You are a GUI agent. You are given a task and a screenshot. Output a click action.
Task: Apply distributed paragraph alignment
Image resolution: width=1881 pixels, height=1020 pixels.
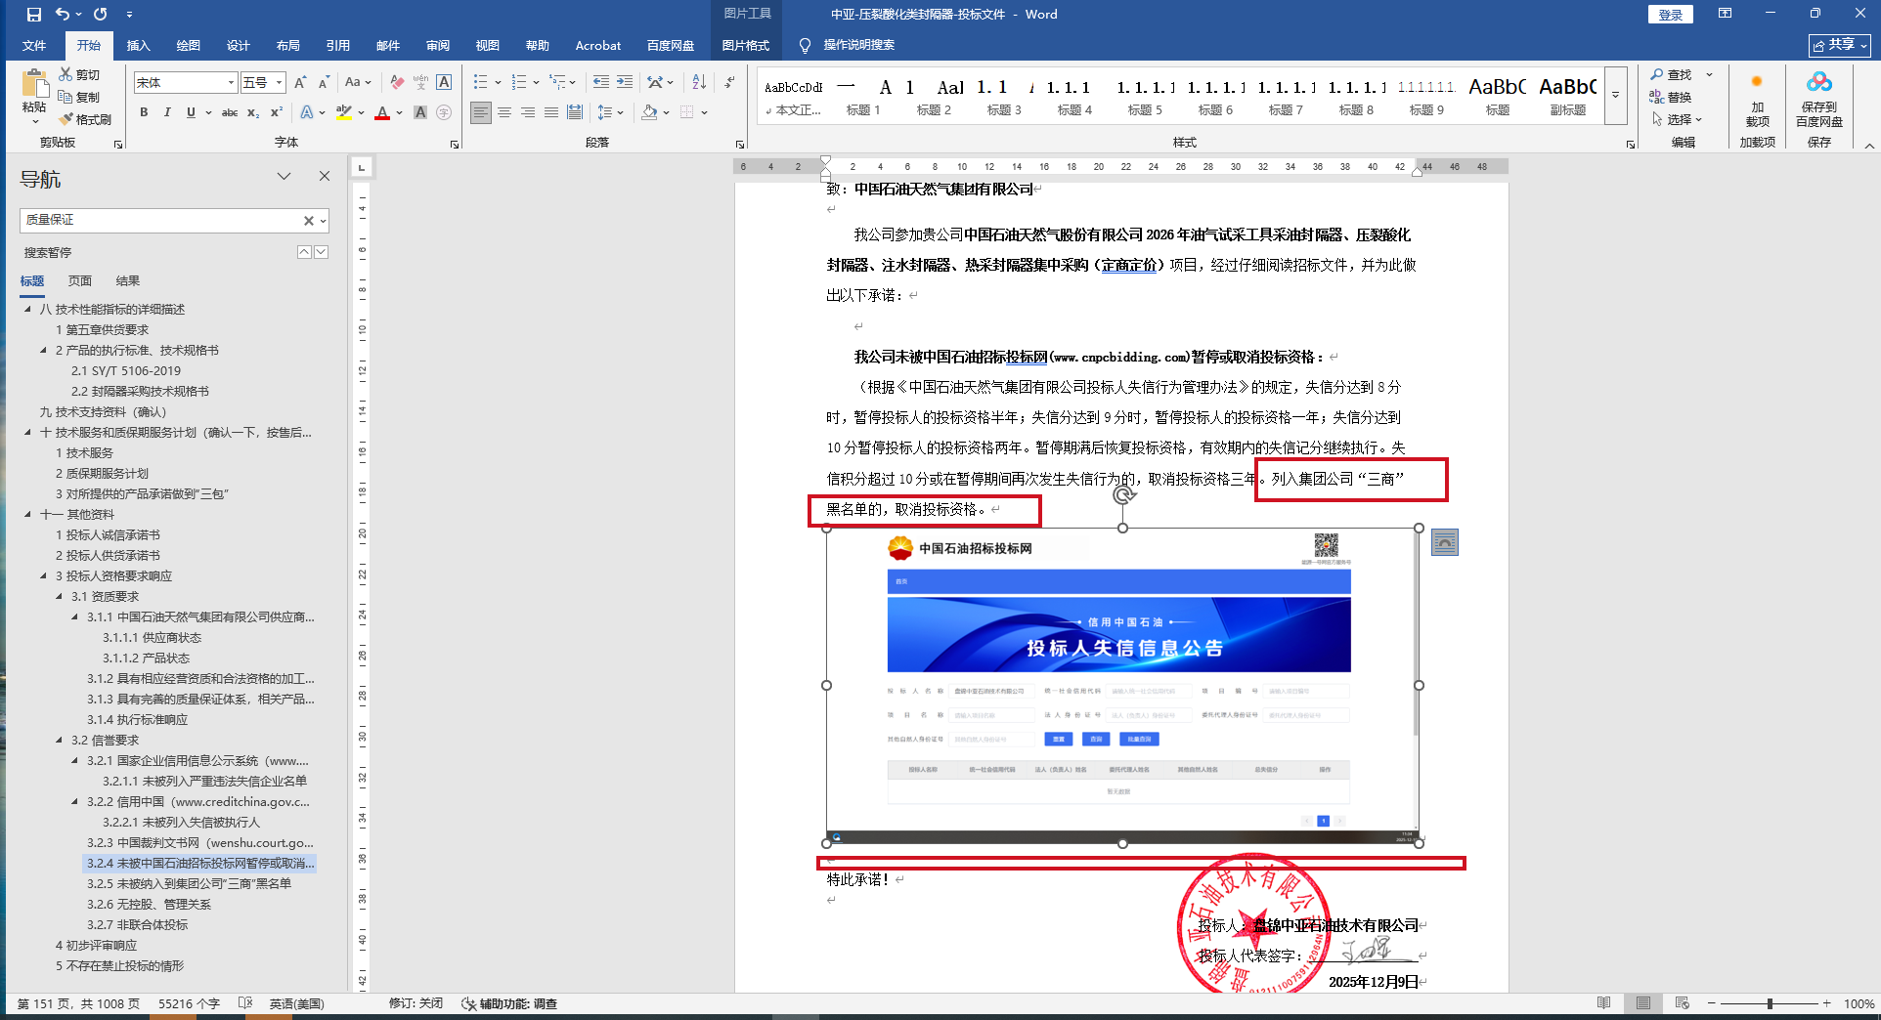coord(575,112)
